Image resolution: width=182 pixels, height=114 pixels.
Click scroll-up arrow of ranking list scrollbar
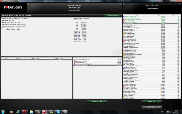(x=180, y=17)
